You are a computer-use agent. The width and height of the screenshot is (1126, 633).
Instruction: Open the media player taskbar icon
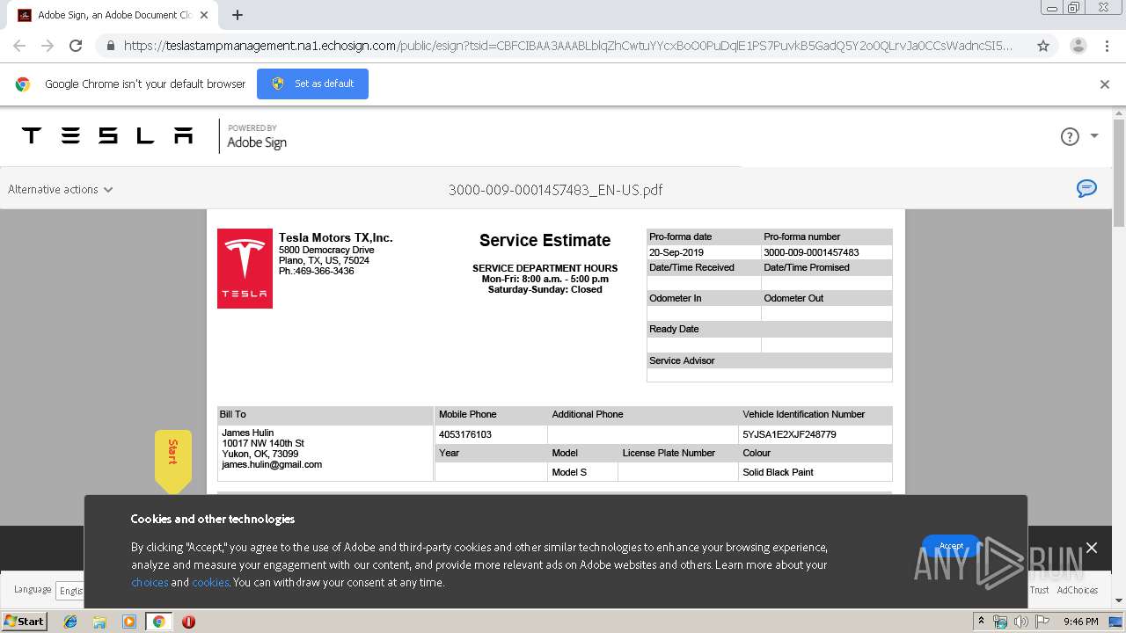click(x=129, y=622)
